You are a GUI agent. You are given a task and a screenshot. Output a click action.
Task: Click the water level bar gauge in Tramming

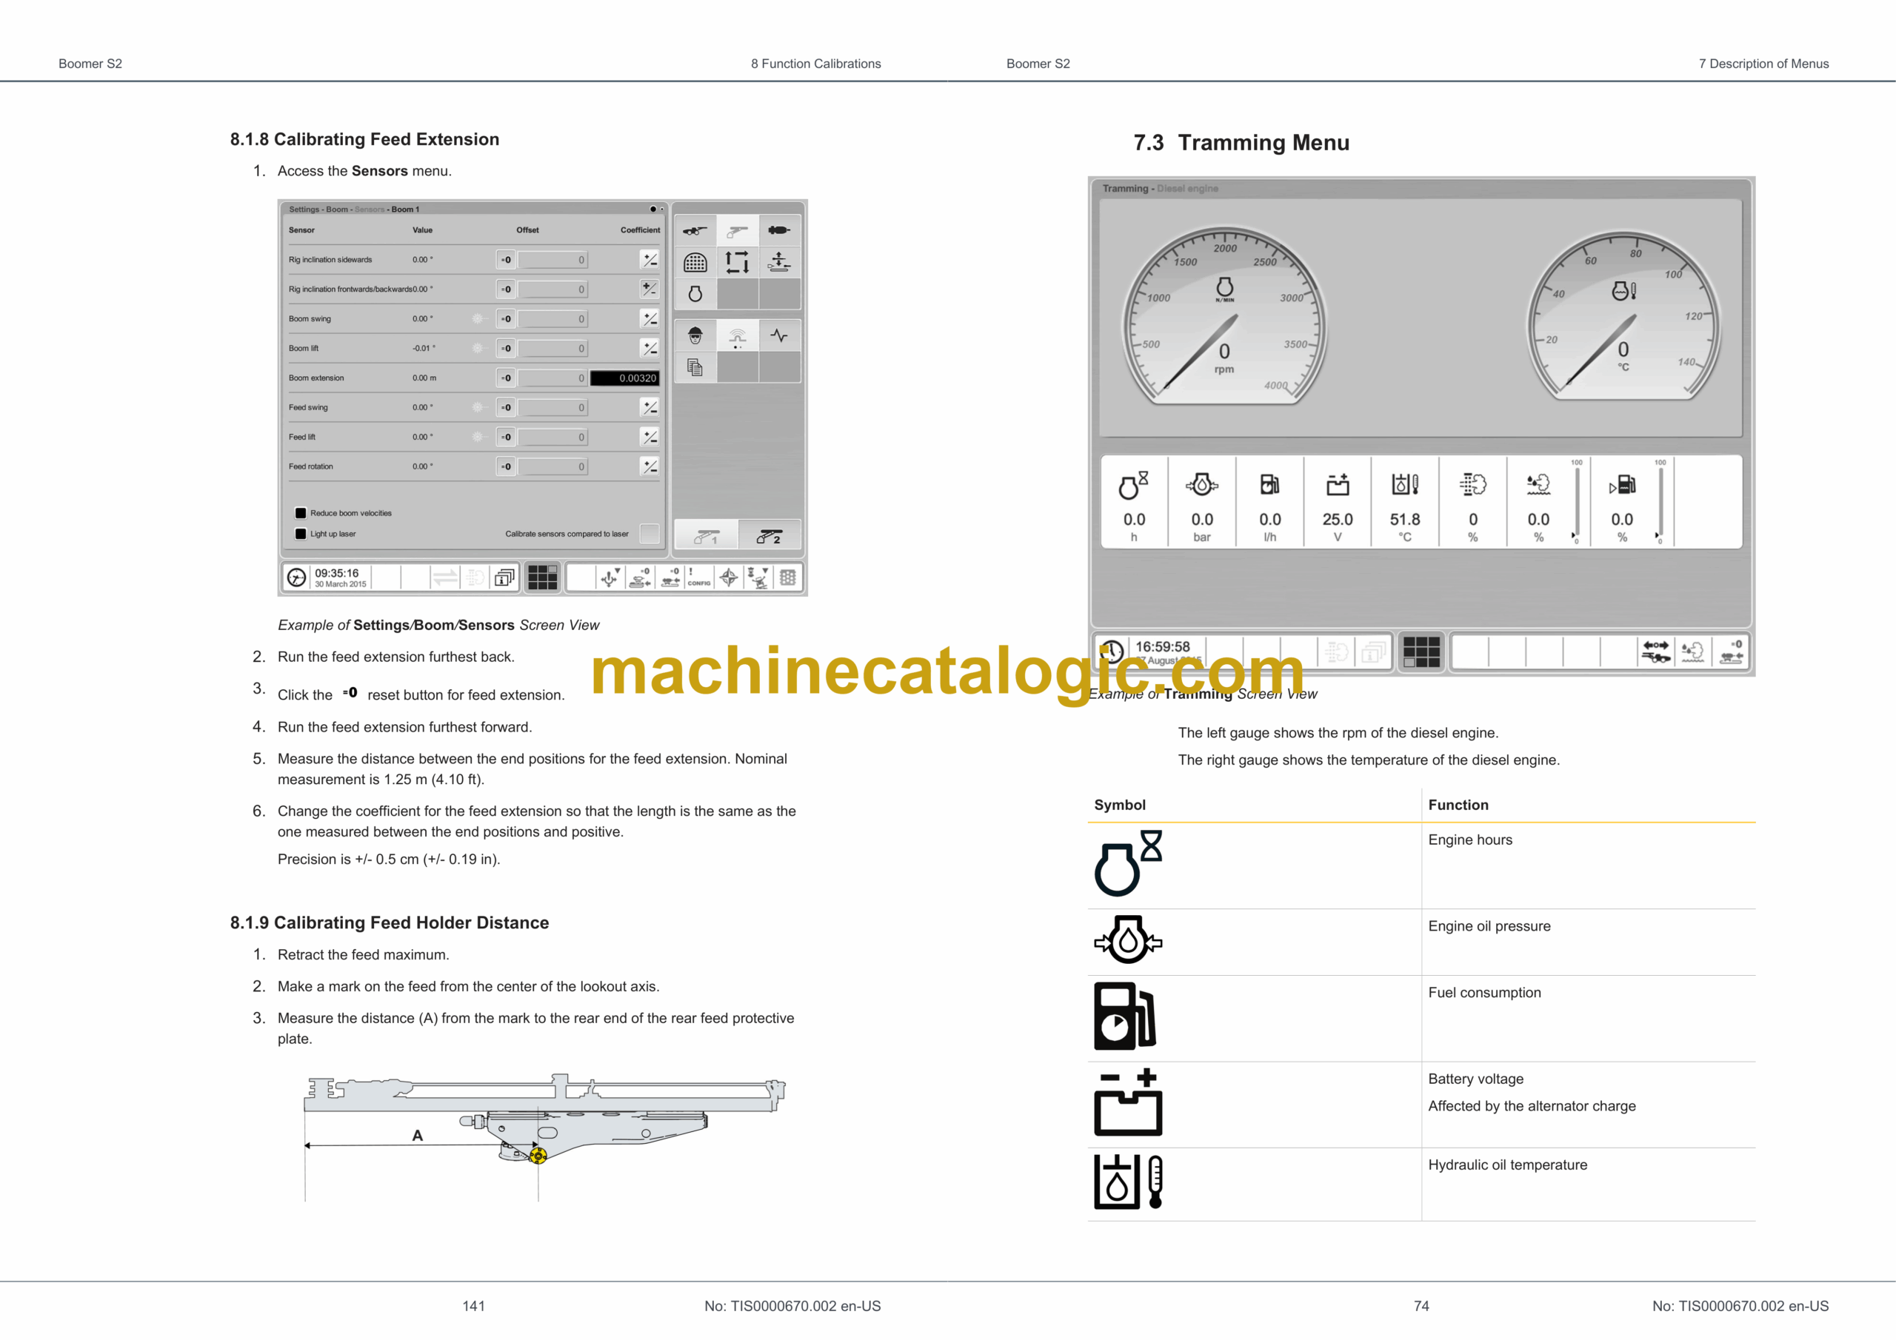coord(1577,502)
